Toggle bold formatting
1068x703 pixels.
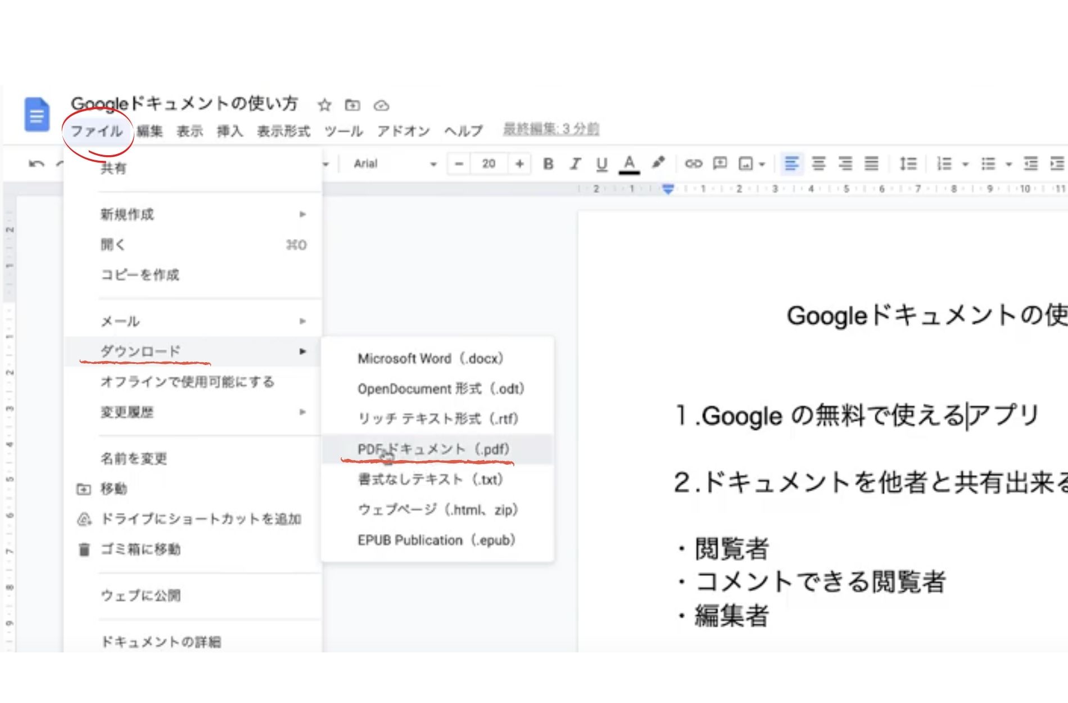click(548, 164)
